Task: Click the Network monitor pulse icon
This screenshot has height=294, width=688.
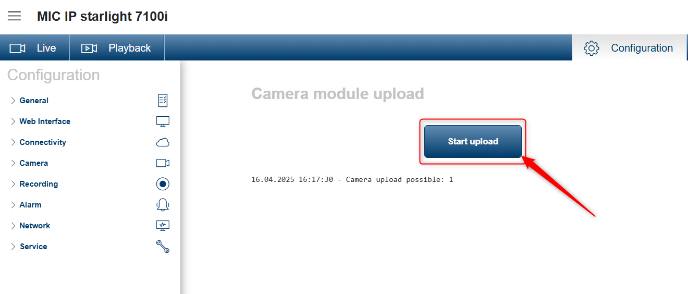Action: pos(163,226)
